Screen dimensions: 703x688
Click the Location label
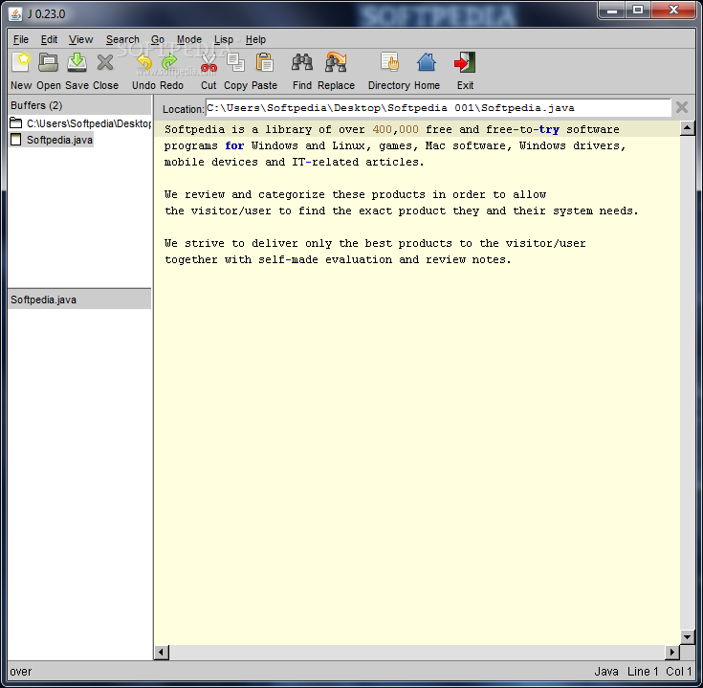pos(183,109)
